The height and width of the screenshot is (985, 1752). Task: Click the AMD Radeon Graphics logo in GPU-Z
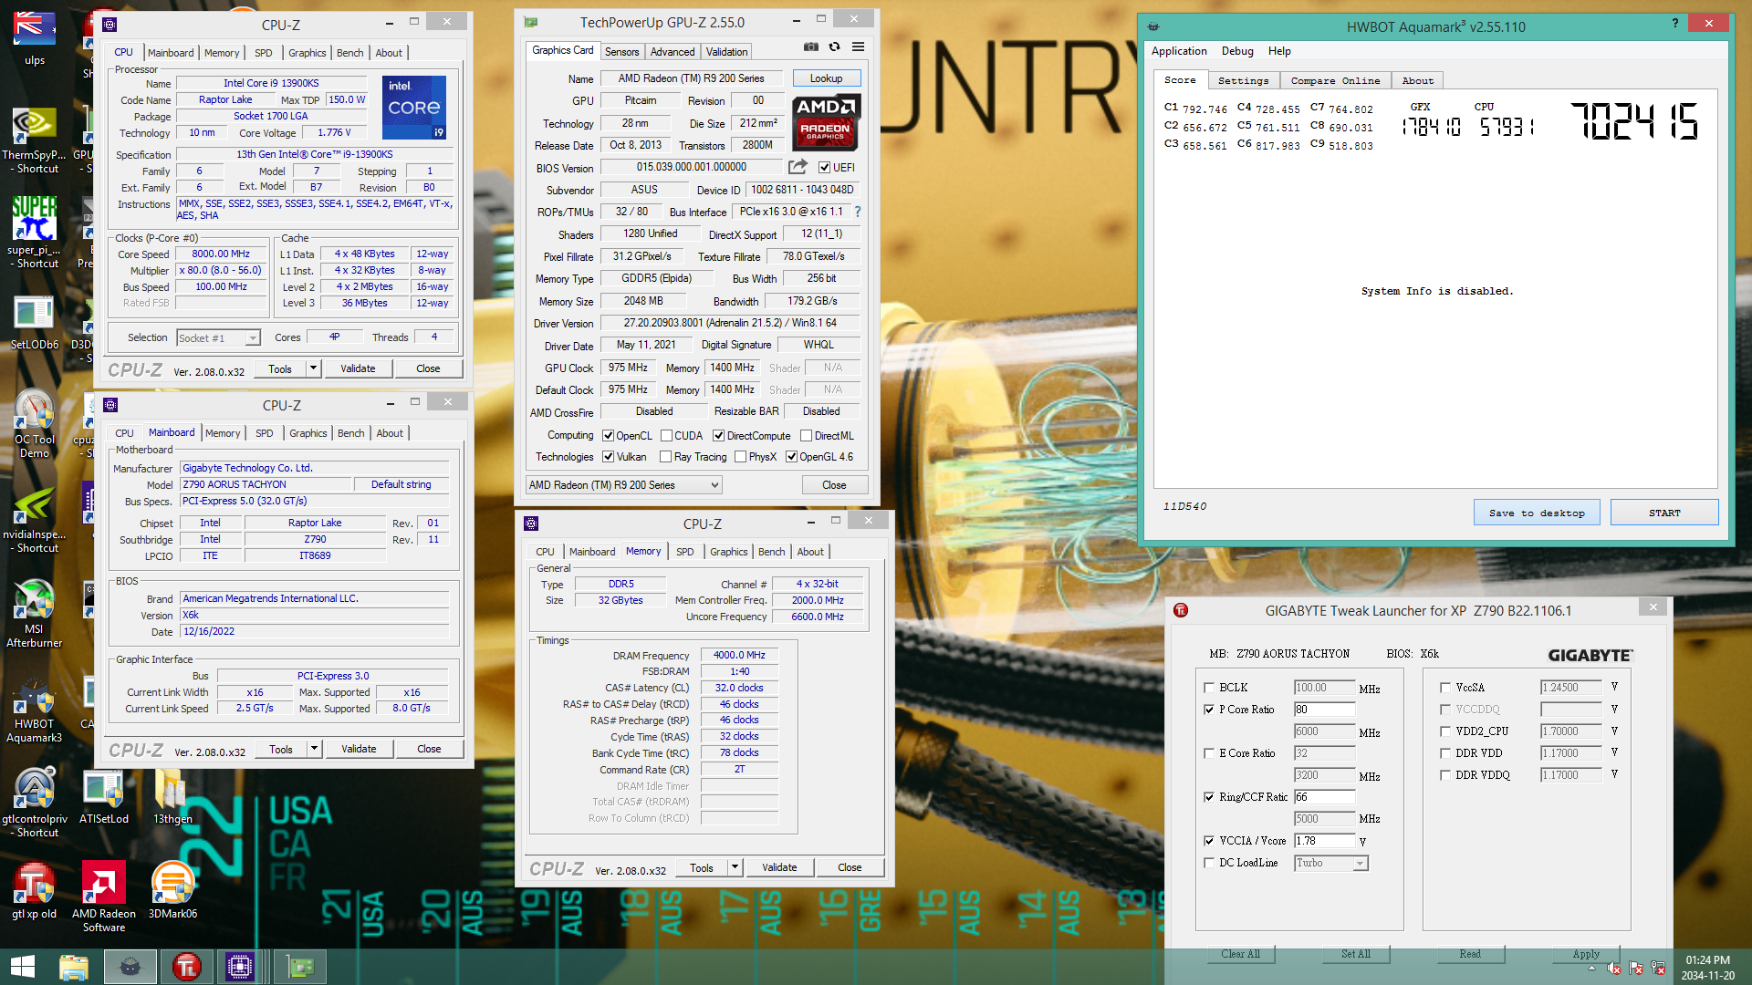point(826,121)
